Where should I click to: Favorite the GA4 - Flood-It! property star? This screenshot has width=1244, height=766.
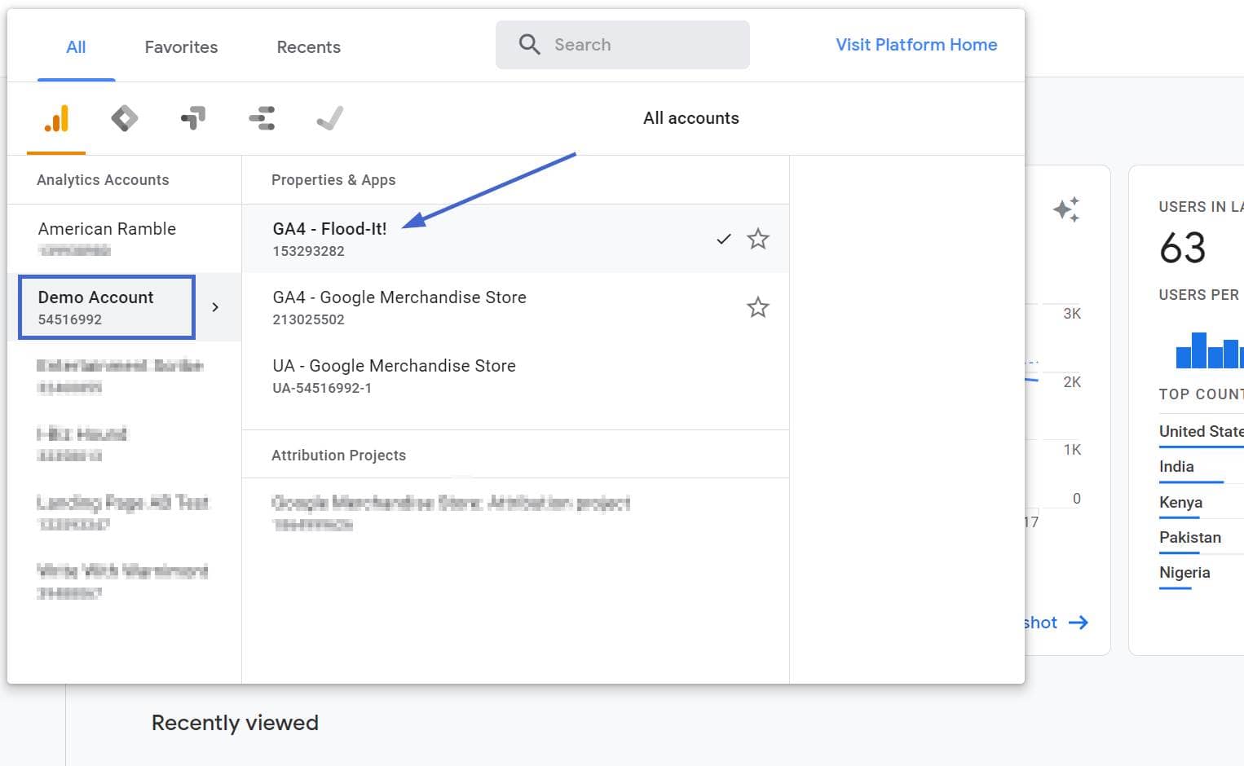coord(758,239)
